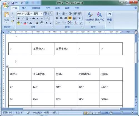Image resolution: width=139 pixels, height=116 pixels.
Task: Clear formatting with the eraser icon
Action: (47, 19)
